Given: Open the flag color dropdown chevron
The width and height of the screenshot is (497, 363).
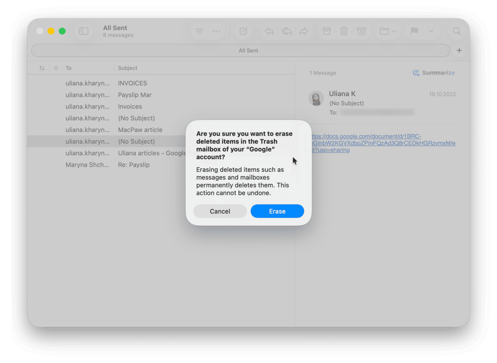Looking at the screenshot, I should click(x=431, y=31).
